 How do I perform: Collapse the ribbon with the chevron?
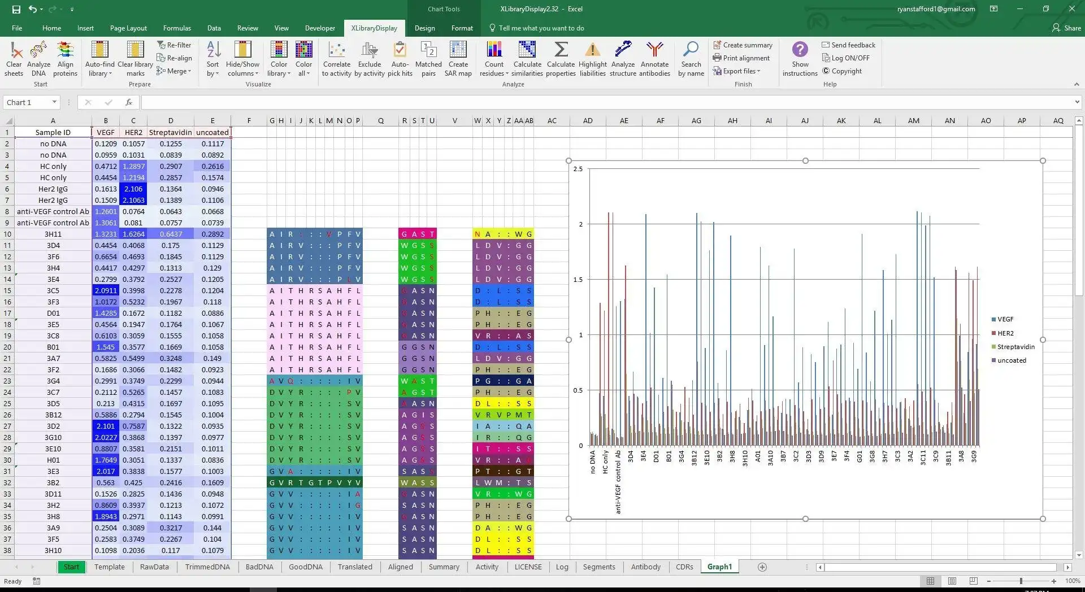1077,84
